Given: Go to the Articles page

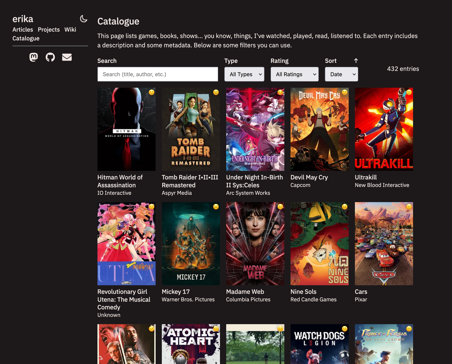Looking at the screenshot, I should coord(23,29).
